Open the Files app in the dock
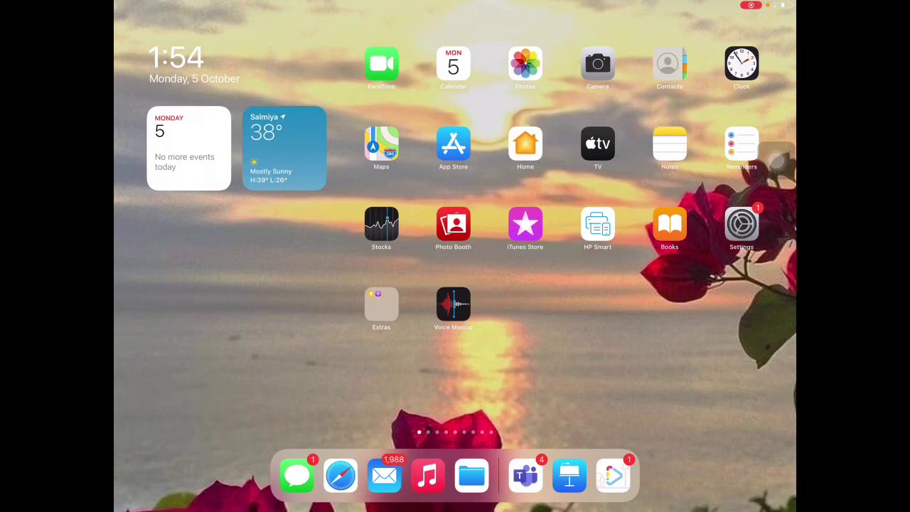This screenshot has height=512, width=910. pos(472,476)
